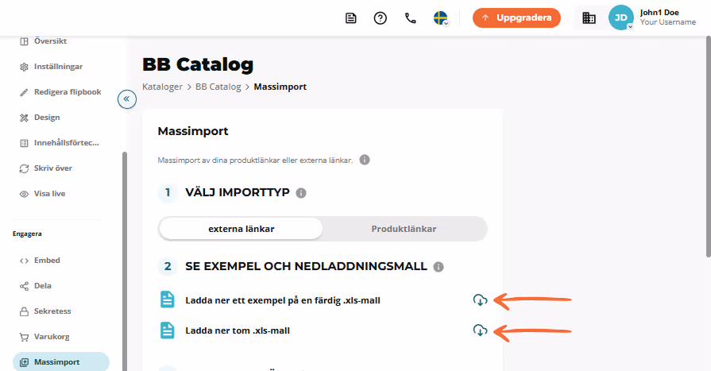Click the Massimport import icon

coord(24,362)
